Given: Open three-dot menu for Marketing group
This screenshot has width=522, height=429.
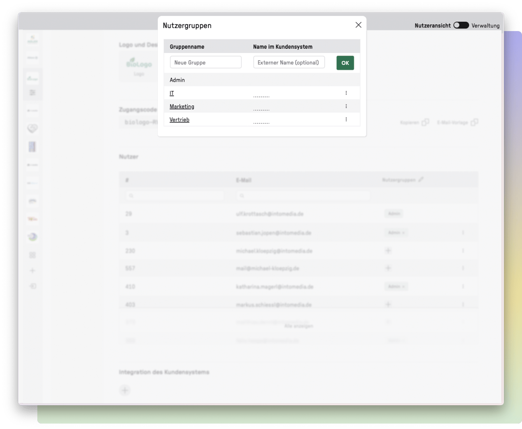Looking at the screenshot, I should (346, 106).
